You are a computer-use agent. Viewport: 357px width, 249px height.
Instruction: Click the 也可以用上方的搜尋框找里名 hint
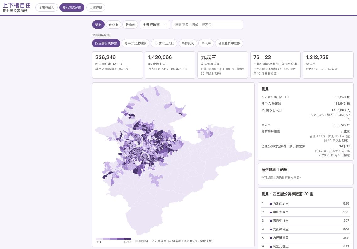(281, 177)
